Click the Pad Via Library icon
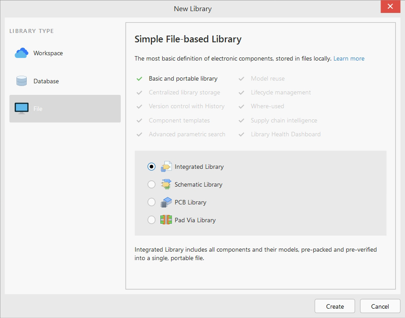The height and width of the screenshot is (318, 405). (x=166, y=220)
